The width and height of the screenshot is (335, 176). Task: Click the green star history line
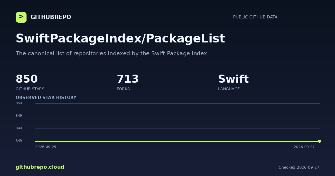point(177,141)
